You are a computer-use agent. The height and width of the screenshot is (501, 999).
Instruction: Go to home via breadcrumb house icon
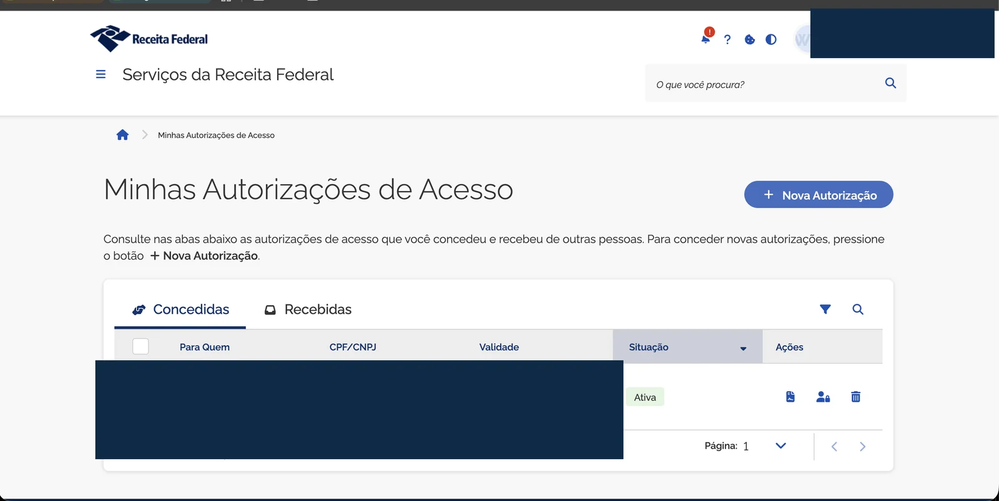(122, 135)
